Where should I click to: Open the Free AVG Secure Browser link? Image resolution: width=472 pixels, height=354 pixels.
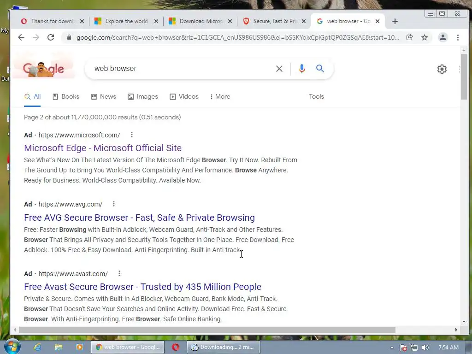[139, 218]
